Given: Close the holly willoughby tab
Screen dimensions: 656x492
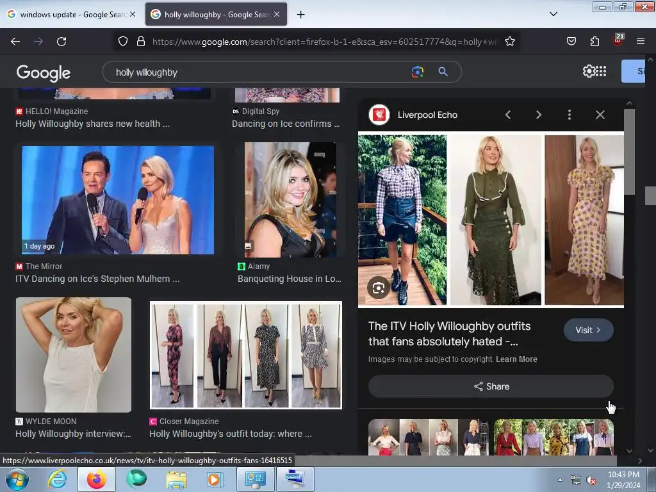Looking at the screenshot, I should (x=277, y=14).
